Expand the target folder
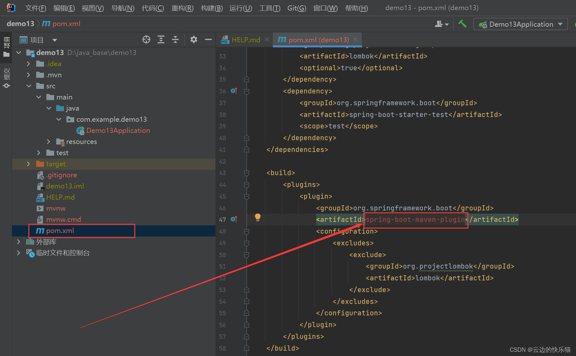This screenshot has width=576, height=356. click(x=29, y=164)
